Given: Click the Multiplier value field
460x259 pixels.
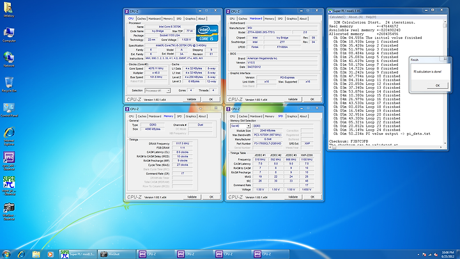Looking at the screenshot, I should [x=156, y=72].
